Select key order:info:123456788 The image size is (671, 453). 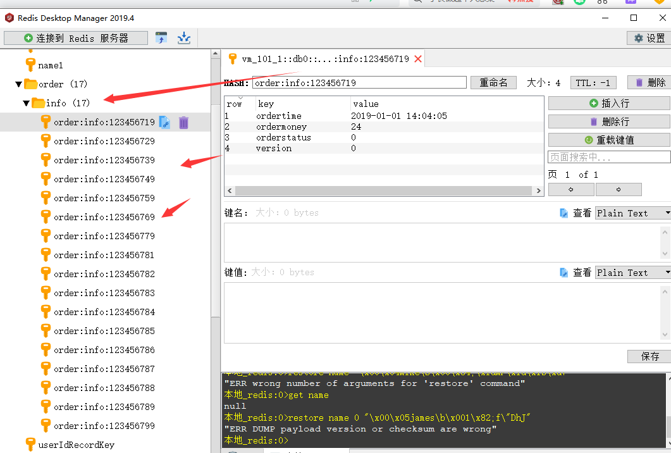tap(104, 388)
